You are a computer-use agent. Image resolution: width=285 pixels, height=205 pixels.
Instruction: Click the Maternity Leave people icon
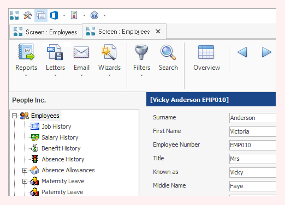(35, 181)
